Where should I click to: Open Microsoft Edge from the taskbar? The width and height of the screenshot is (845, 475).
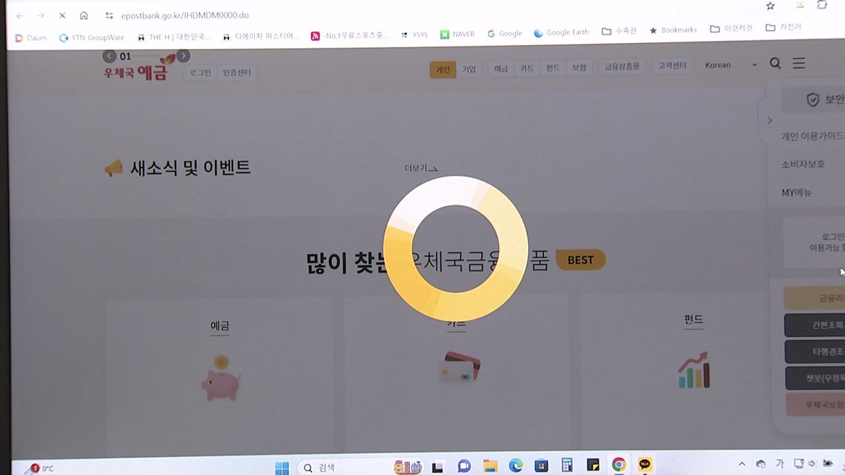pyautogui.click(x=516, y=466)
